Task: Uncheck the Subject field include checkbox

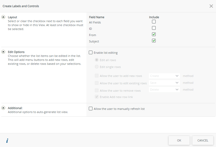Action: [154, 41]
